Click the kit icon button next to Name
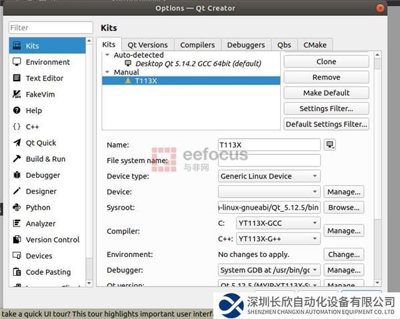This screenshot has height=319, width=400. point(330,145)
